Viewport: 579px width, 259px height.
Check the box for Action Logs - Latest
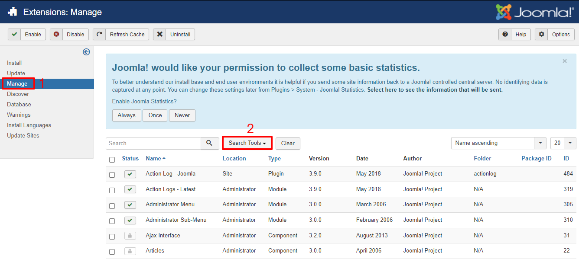(x=112, y=190)
